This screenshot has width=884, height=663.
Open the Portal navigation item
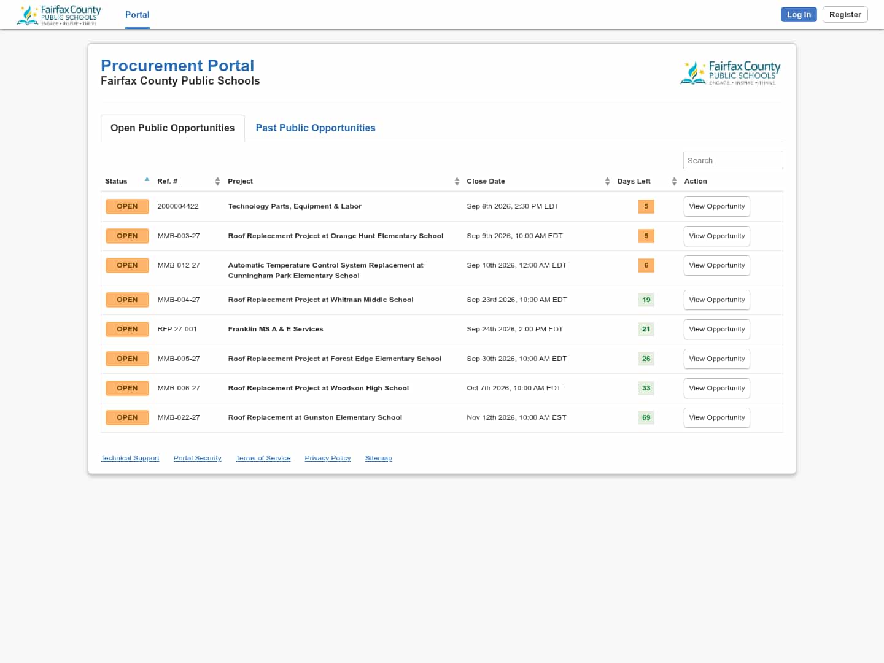pos(138,15)
